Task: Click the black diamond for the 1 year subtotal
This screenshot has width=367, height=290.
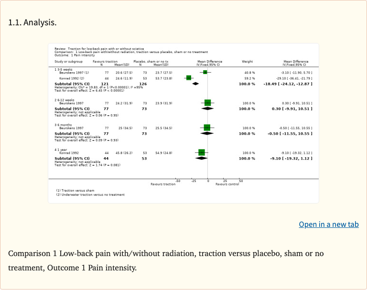Action: [202, 158]
